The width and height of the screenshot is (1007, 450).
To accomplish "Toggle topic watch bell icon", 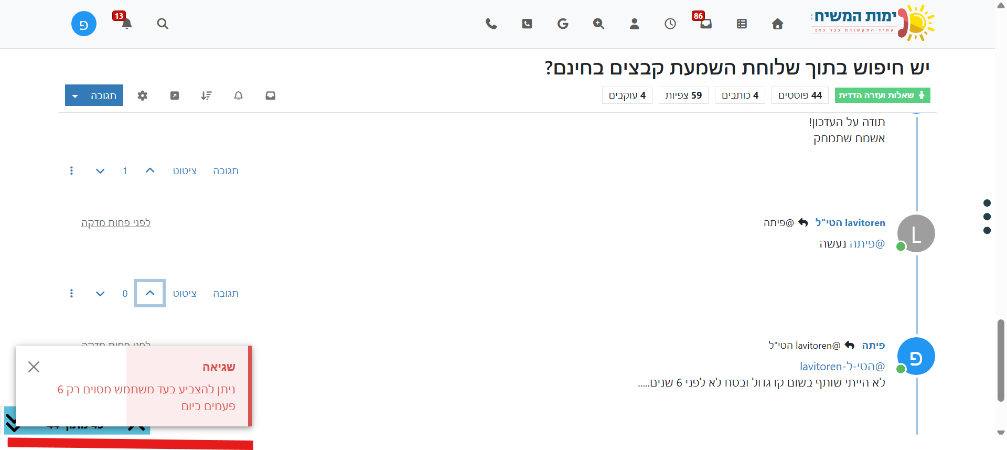I will pos(239,95).
